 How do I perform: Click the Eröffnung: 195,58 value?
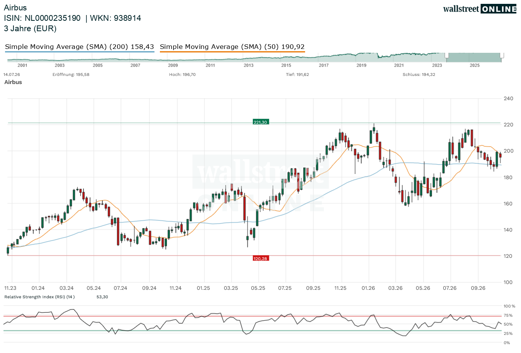tap(71, 74)
